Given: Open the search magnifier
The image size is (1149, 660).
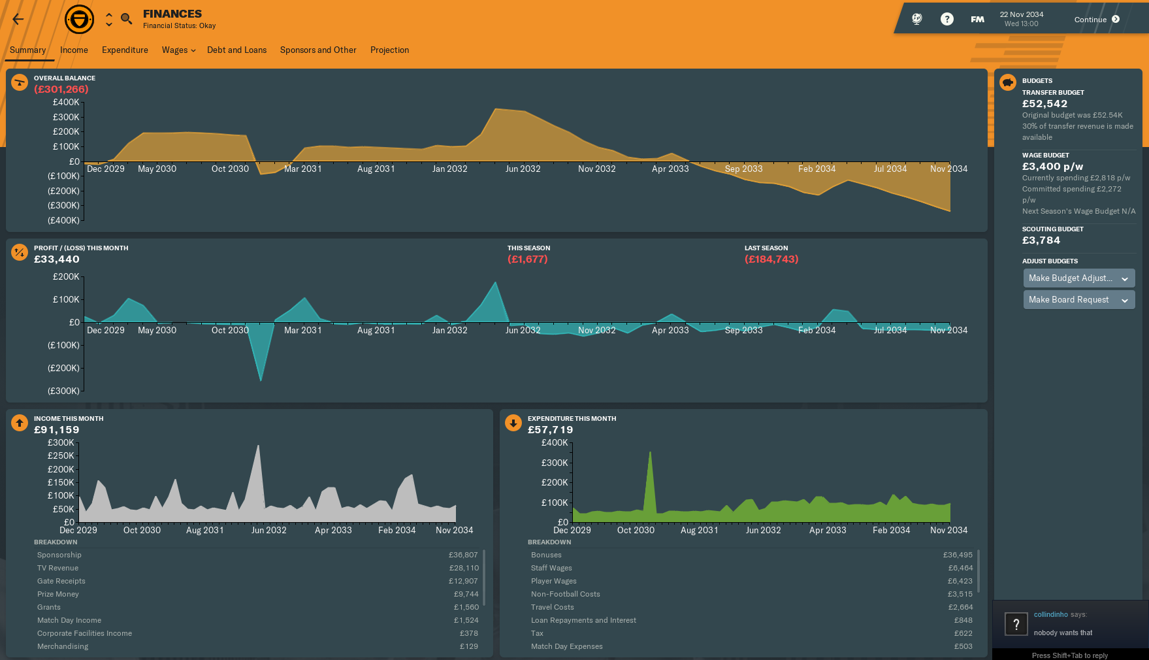Looking at the screenshot, I should [x=127, y=19].
